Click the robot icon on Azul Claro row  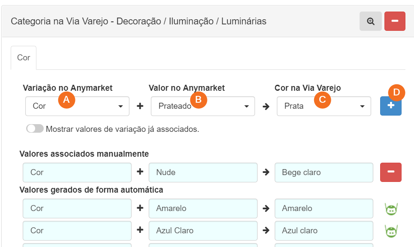pos(391,231)
